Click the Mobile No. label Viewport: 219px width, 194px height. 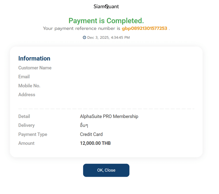29,86
